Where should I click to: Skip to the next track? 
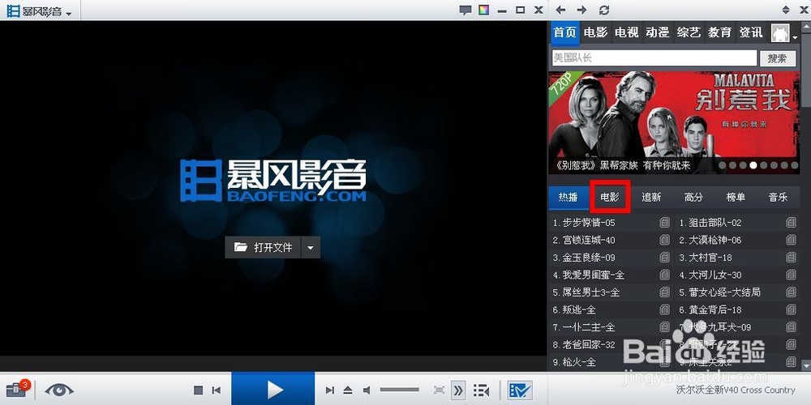tap(329, 390)
